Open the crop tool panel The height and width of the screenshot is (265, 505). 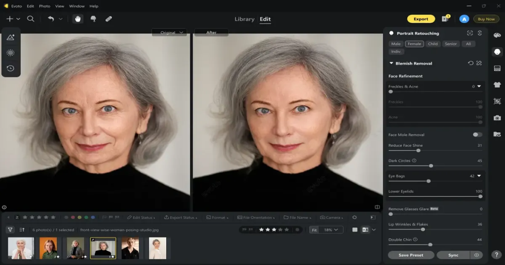click(x=497, y=101)
